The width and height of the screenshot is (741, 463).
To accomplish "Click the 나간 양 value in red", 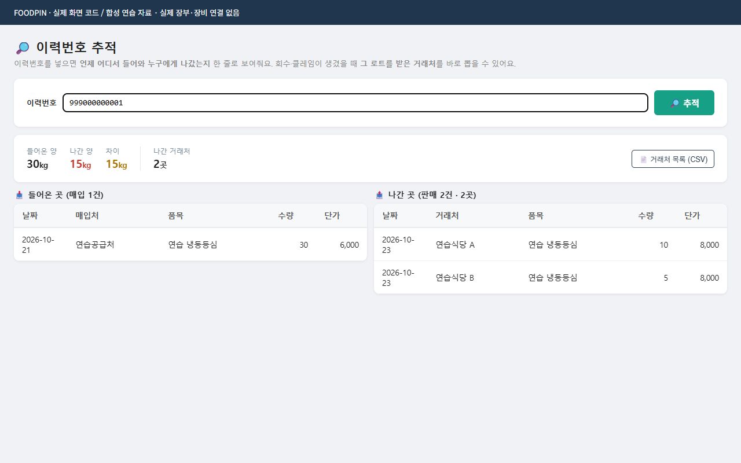I will click(x=80, y=164).
